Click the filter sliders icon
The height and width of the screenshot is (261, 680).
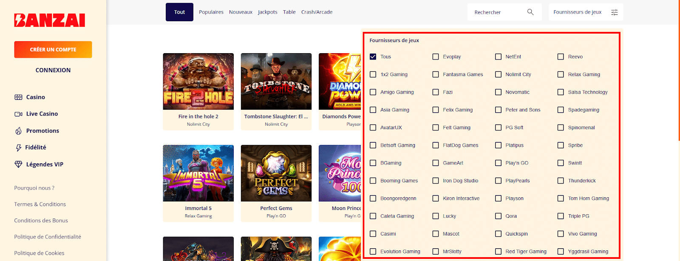[615, 12]
